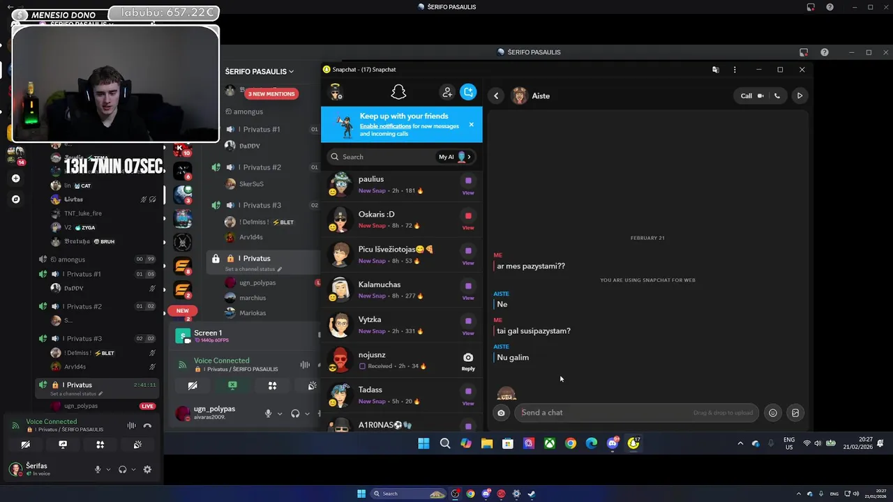Join Privatus #2 channel in inner Discord

point(262,167)
